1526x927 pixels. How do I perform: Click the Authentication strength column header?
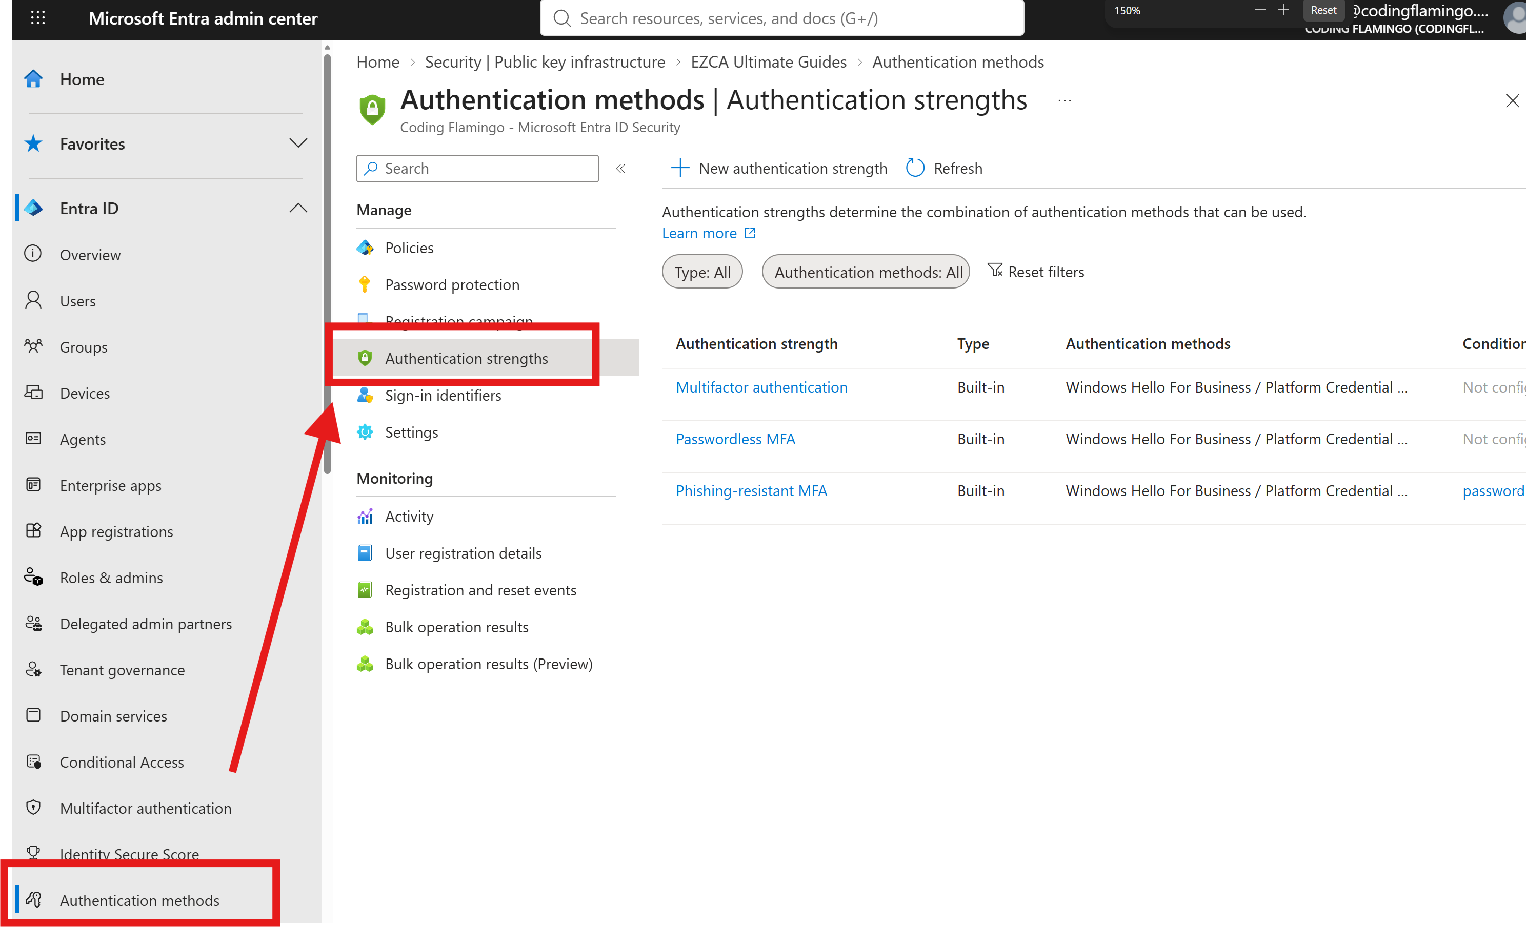pyautogui.click(x=756, y=343)
